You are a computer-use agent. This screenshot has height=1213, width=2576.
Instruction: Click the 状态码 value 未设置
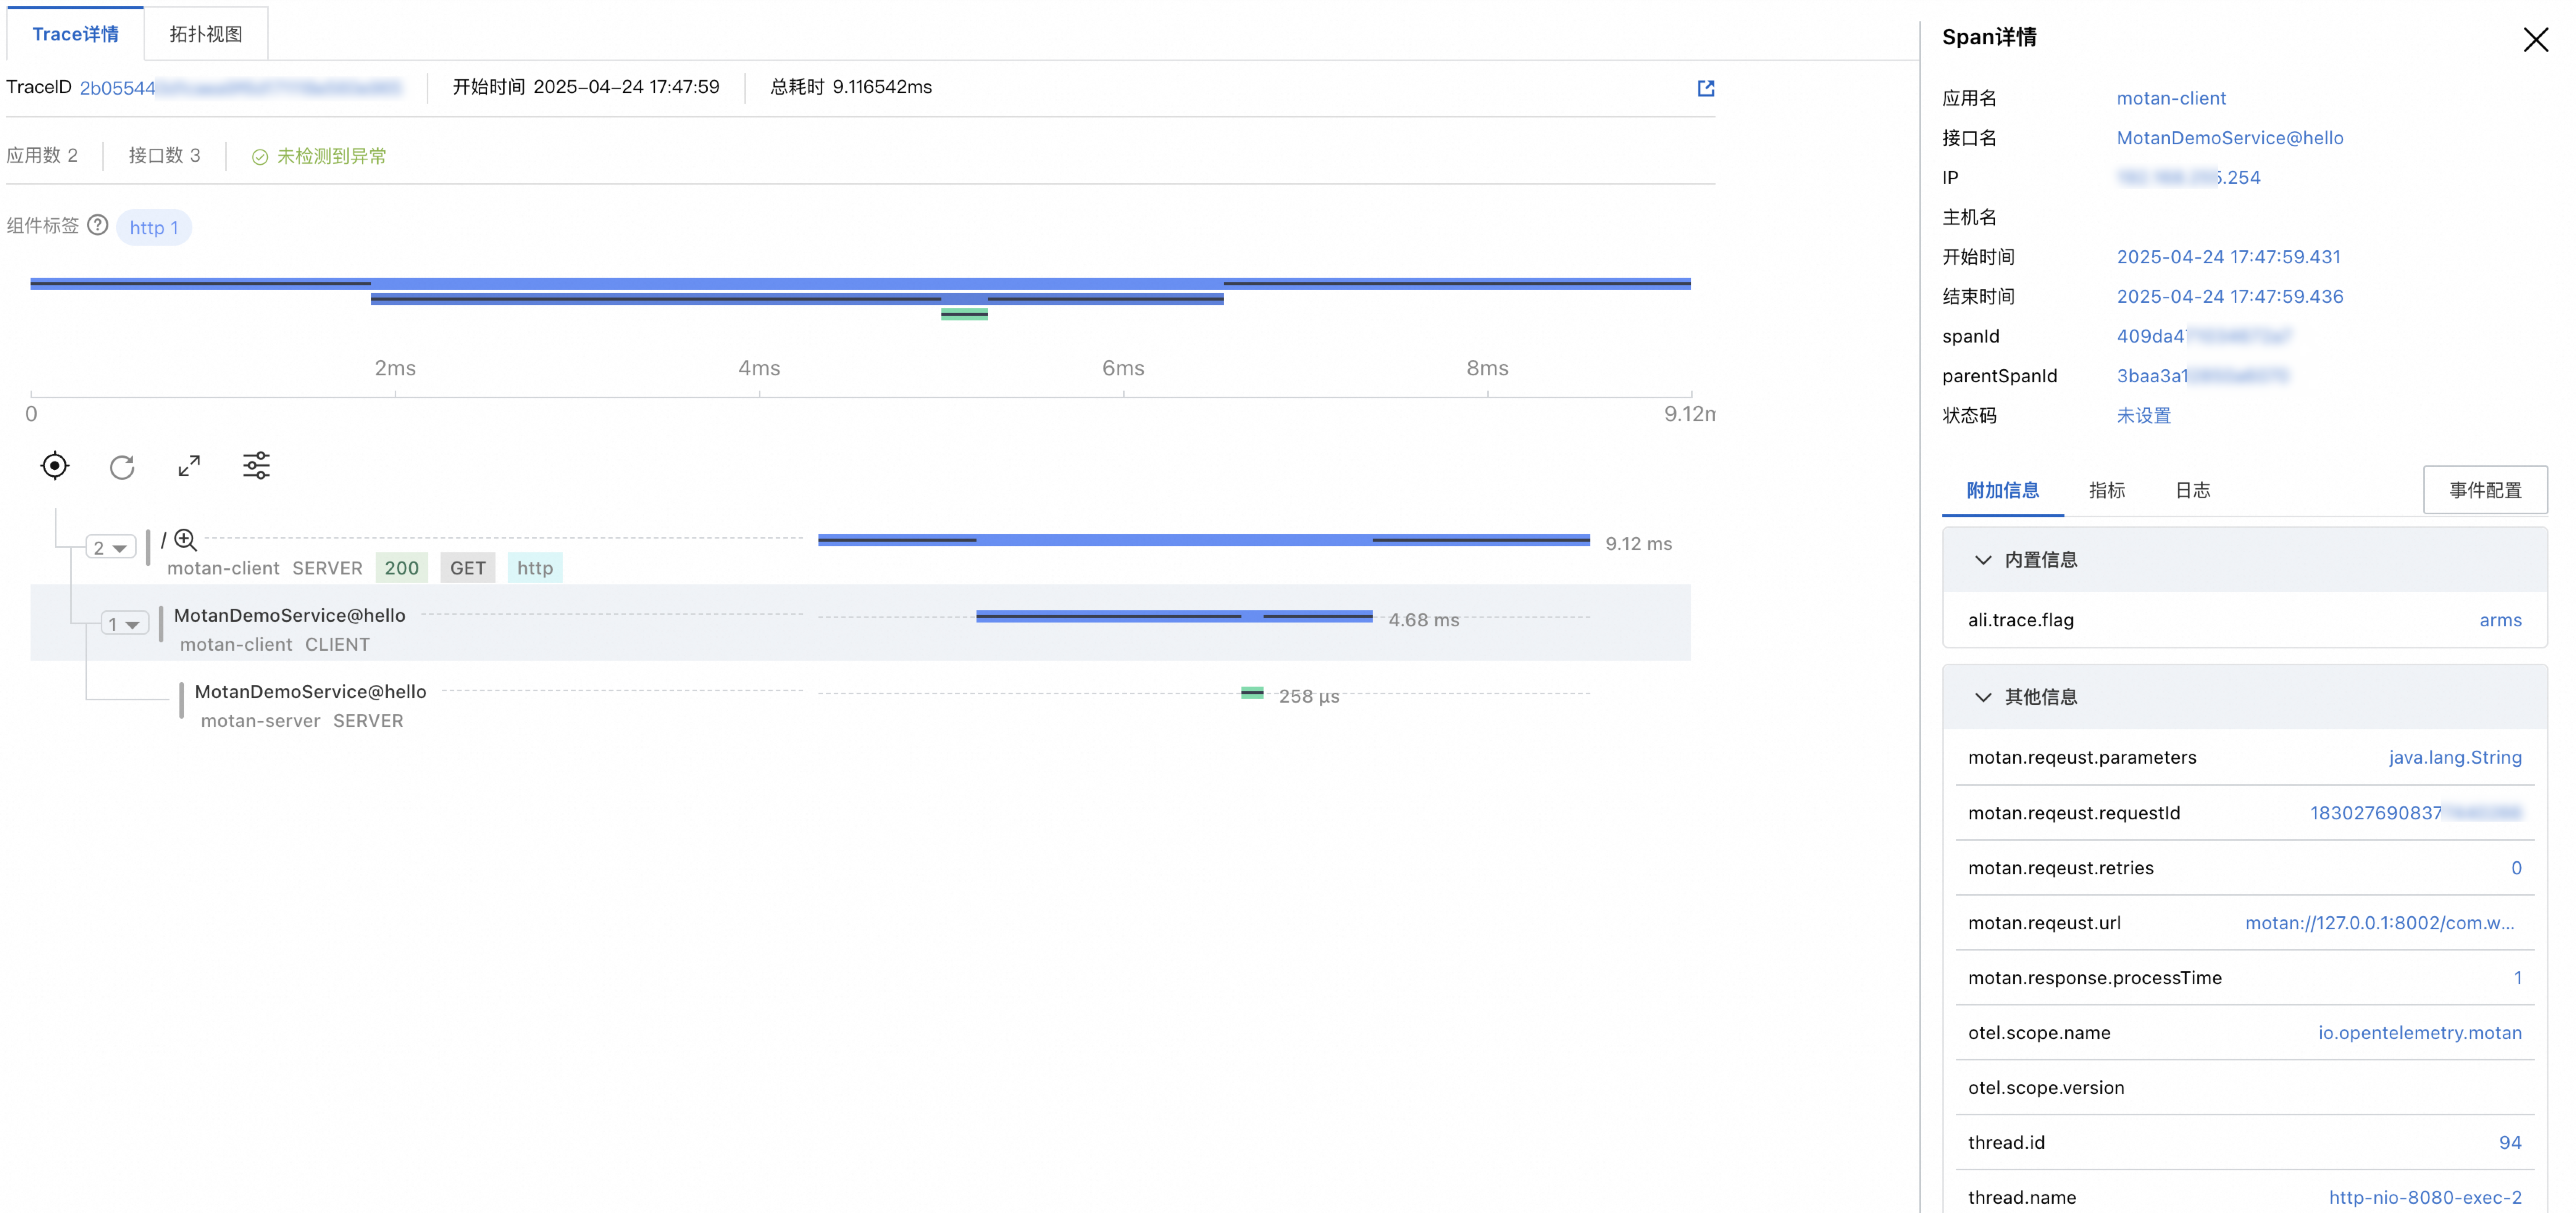coord(2143,416)
